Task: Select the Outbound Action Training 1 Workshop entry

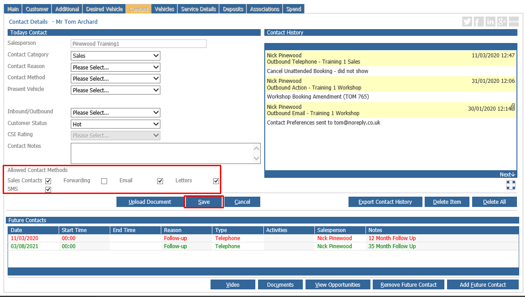Action: coord(391,84)
